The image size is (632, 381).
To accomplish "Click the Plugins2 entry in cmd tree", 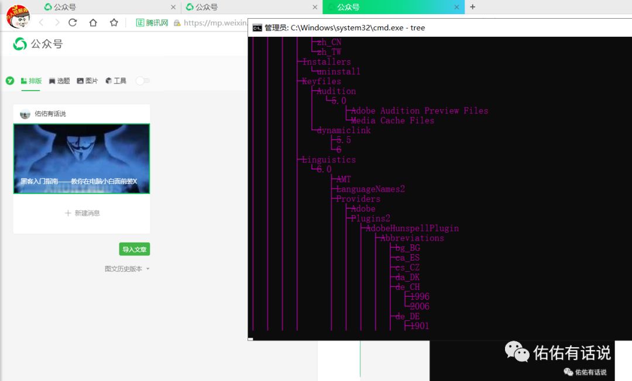I will point(370,219).
